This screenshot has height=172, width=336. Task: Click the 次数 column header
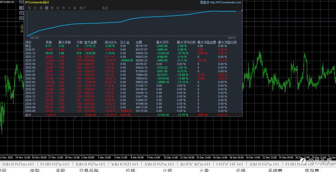pos(80,42)
